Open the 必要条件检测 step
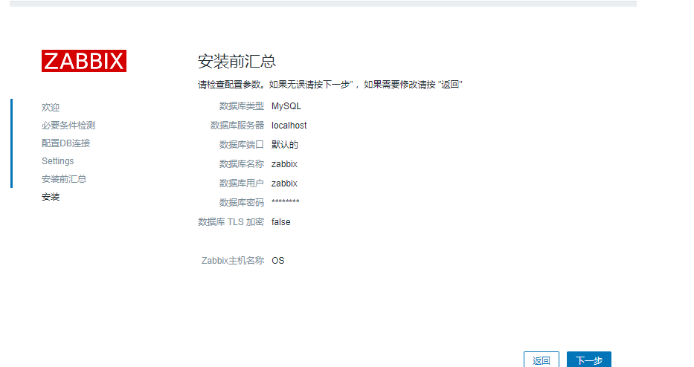 point(68,126)
